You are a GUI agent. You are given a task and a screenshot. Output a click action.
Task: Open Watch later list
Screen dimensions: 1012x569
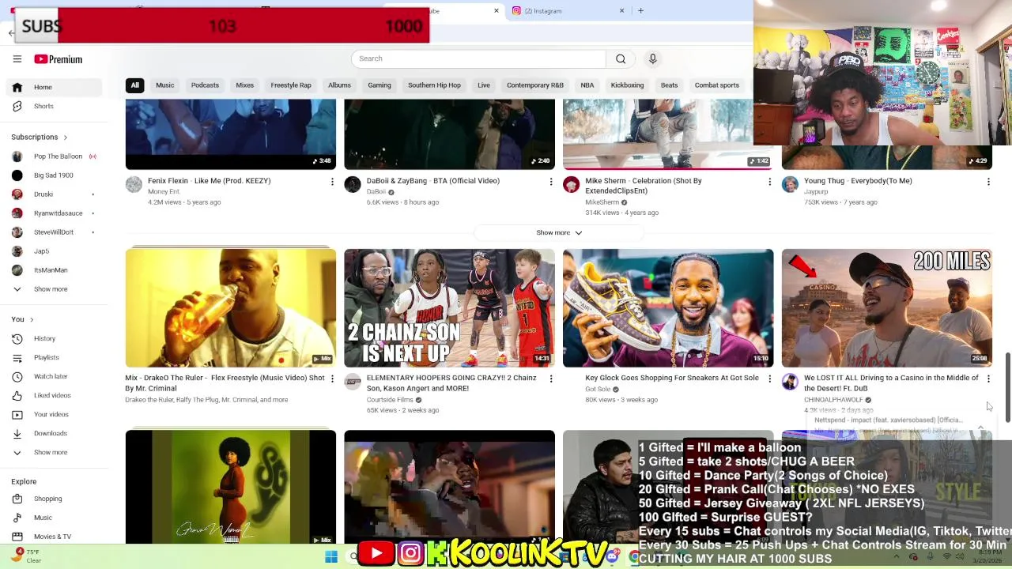pos(53,376)
